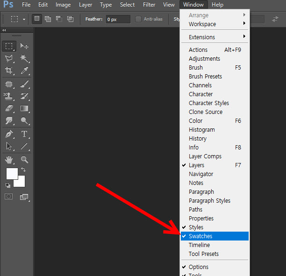The width and height of the screenshot is (286, 276).
Task: Choose Navigator from Window menu
Action: pyautogui.click(x=214, y=174)
